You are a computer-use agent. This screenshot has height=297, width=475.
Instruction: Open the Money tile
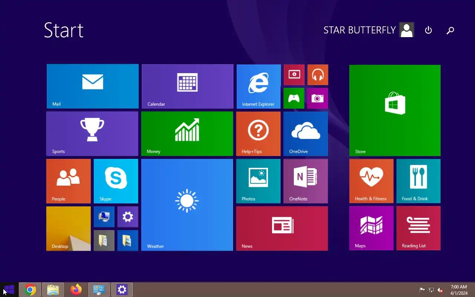point(187,134)
